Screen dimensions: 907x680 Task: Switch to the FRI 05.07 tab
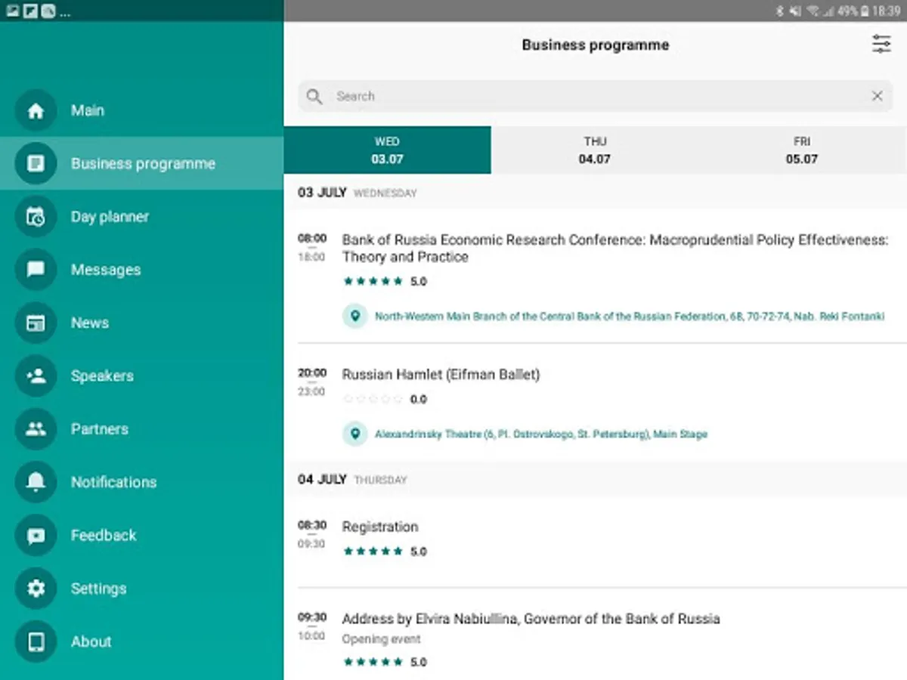[802, 150]
